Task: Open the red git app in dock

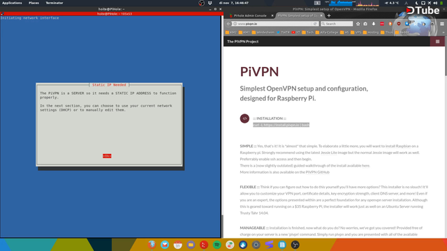Action: click(x=204, y=245)
